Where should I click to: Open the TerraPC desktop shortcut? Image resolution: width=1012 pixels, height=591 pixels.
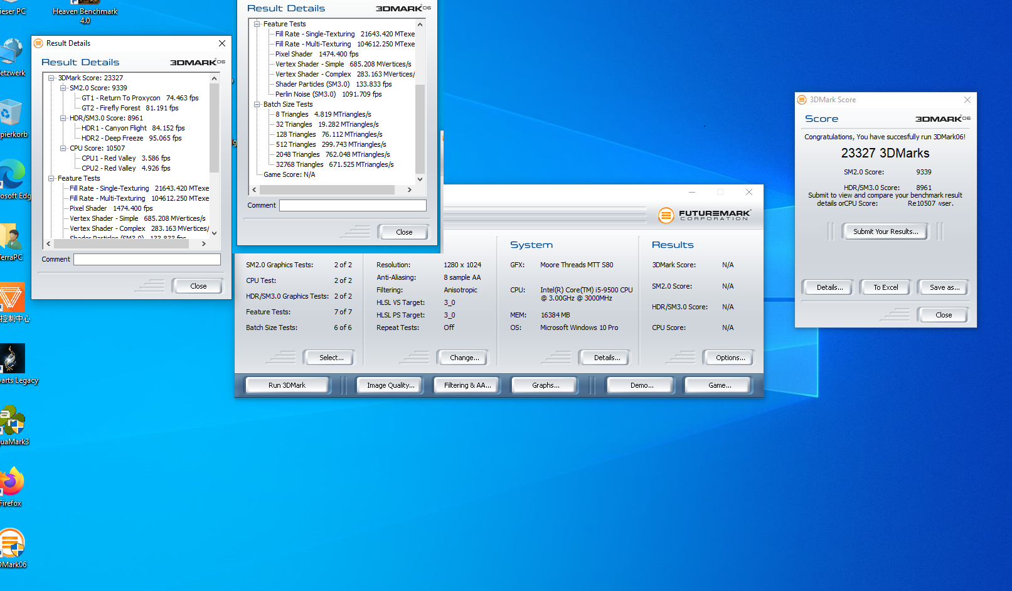coord(11,241)
